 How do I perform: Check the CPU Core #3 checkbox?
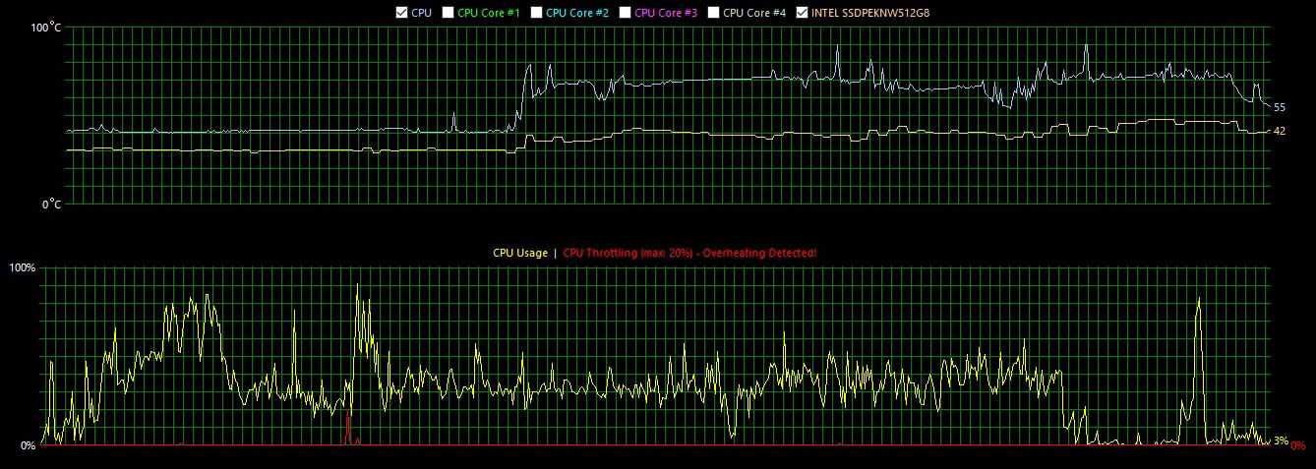(x=626, y=13)
